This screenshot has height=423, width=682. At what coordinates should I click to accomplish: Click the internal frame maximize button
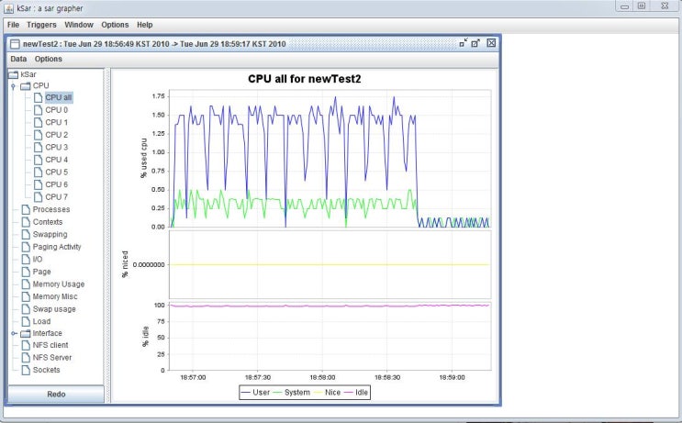pyautogui.click(x=476, y=43)
